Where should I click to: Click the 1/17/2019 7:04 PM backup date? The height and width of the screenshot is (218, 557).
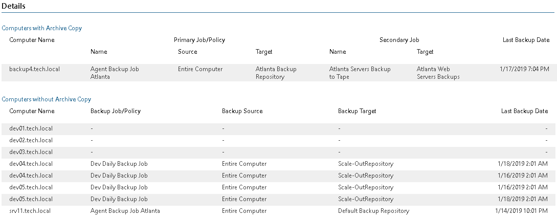(x=524, y=69)
